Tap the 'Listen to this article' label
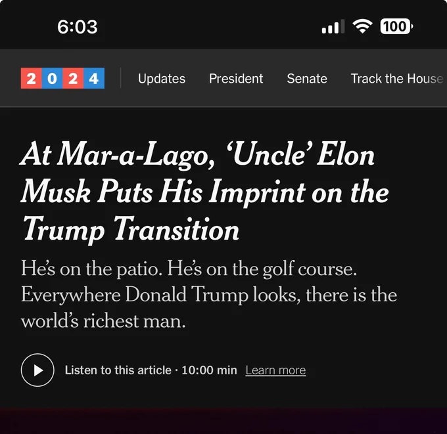This screenshot has width=447, height=434. click(x=118, y=370)
